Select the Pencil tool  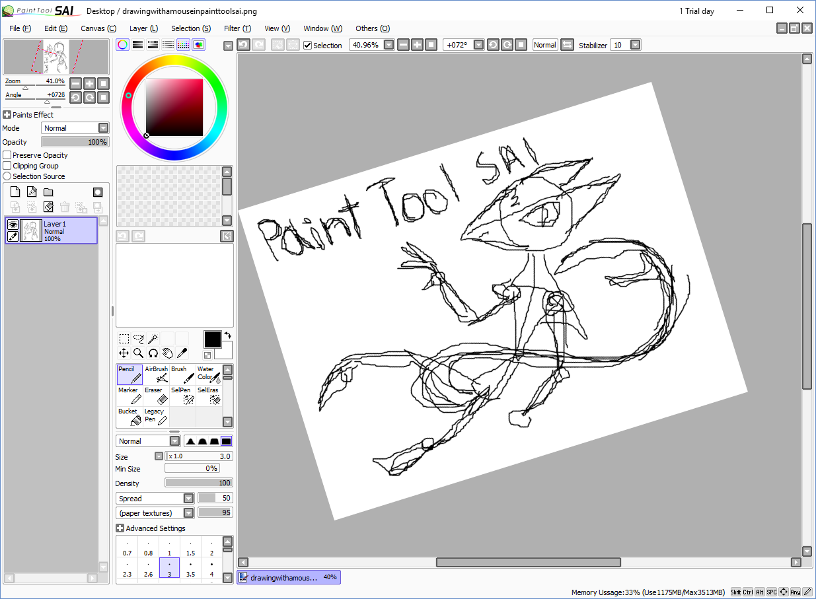point(130,374)
